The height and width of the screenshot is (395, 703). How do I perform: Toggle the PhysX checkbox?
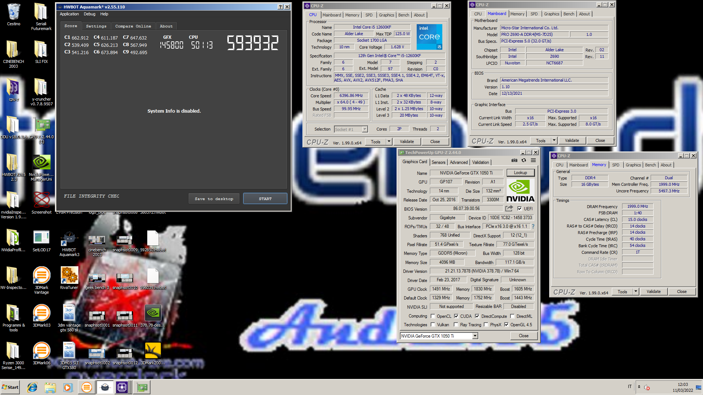(x=486, y=324)
